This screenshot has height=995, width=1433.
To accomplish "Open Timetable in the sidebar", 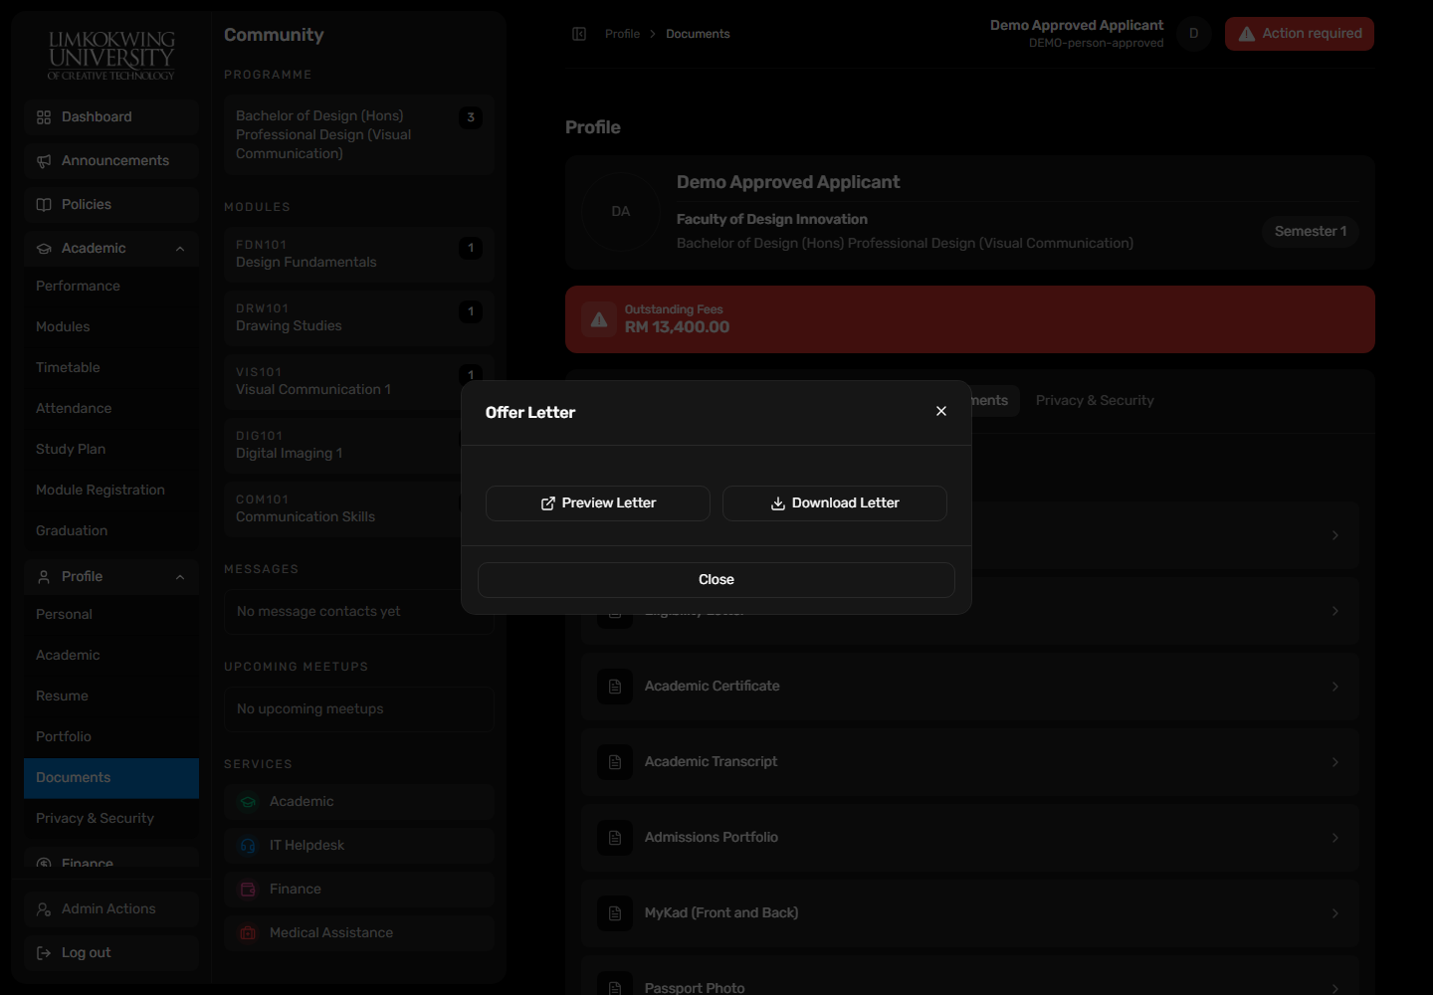I will coord(111,368).
